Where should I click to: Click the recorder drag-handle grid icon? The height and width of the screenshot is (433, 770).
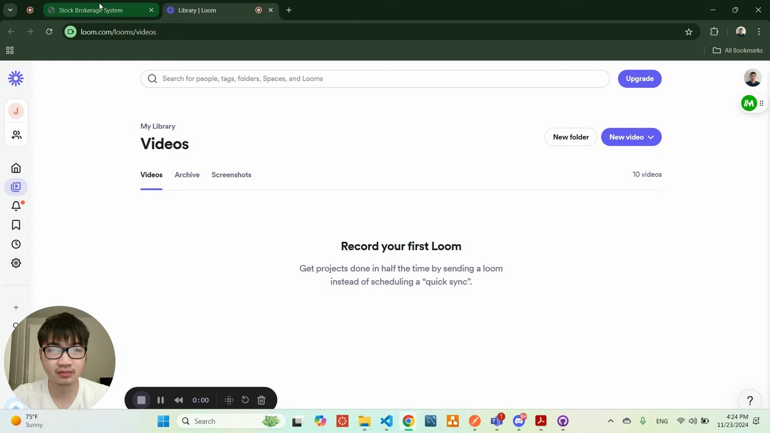[x=229, y=400]
